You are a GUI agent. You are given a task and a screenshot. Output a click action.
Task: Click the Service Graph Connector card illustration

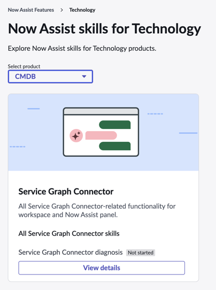(103, 132)
